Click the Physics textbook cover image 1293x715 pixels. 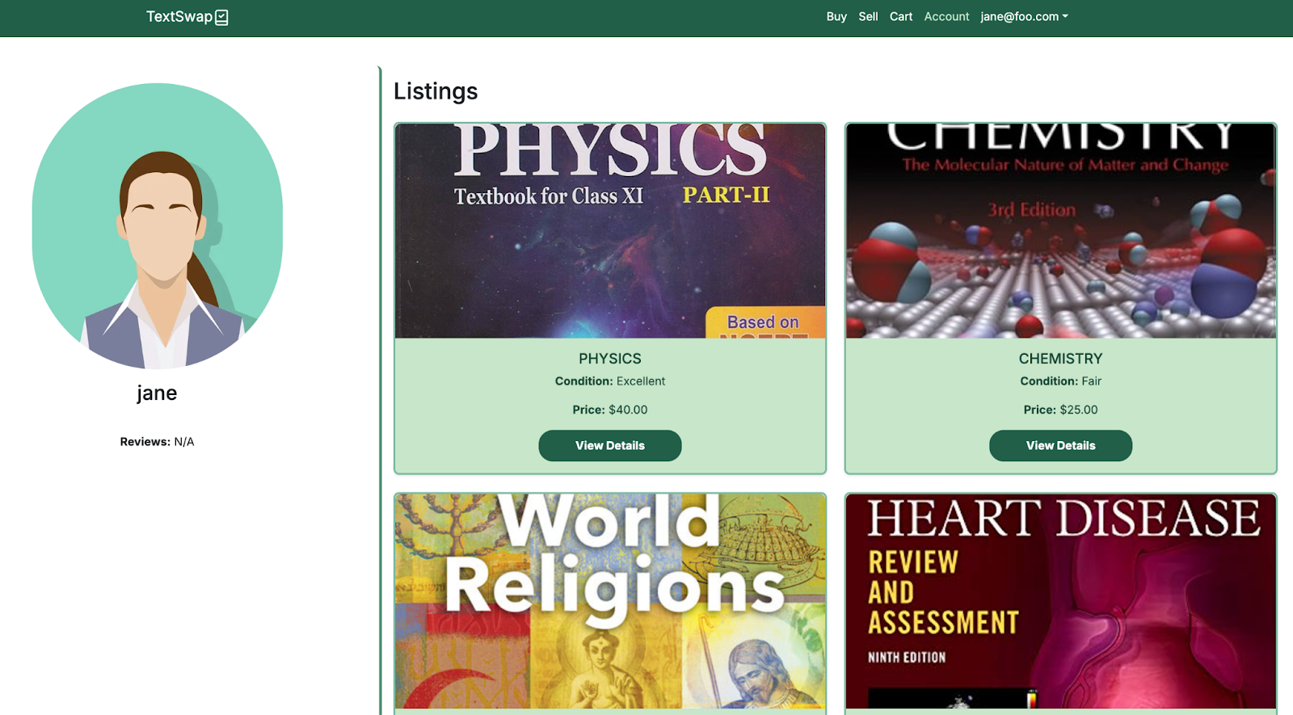[x=610, y=231]
